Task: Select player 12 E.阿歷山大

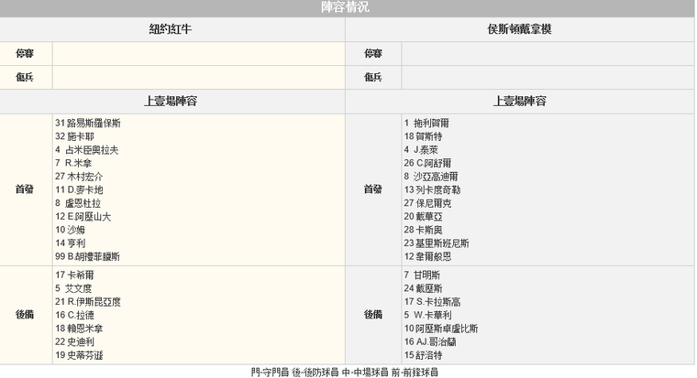Action: [83, 217]
